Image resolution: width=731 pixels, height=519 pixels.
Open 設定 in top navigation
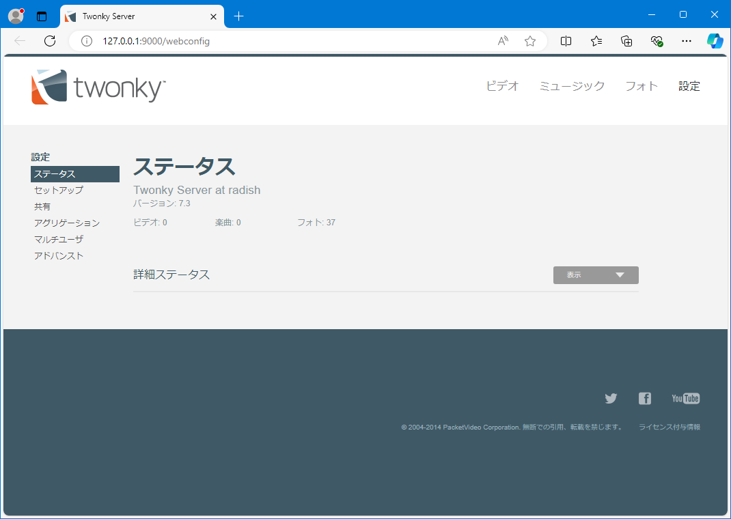(x=689, y=86)
